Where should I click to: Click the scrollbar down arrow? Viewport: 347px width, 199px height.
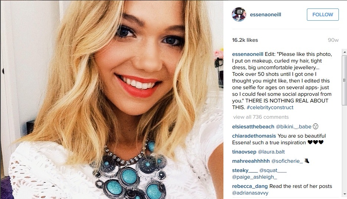tap(344, 194)
